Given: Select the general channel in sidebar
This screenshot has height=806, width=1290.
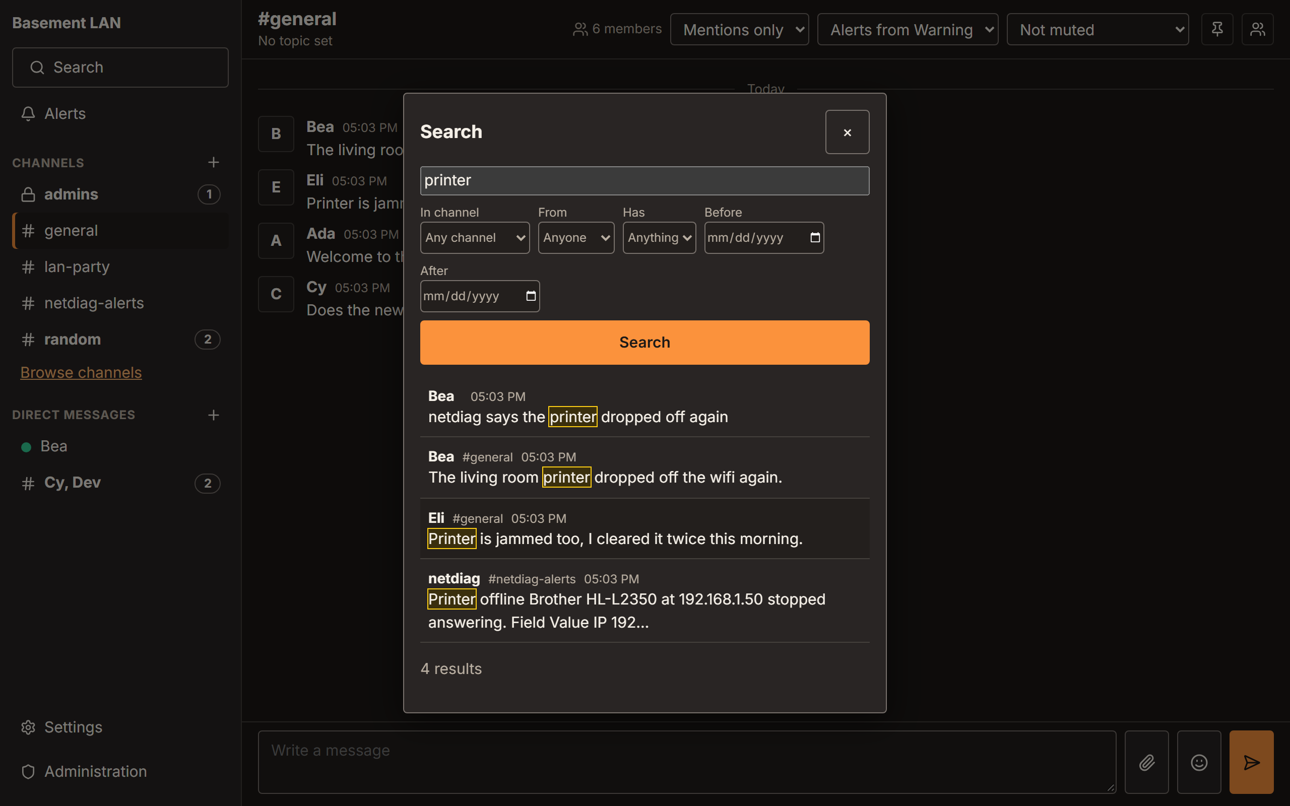Looking at the screenshot, I should click(120, 230).
